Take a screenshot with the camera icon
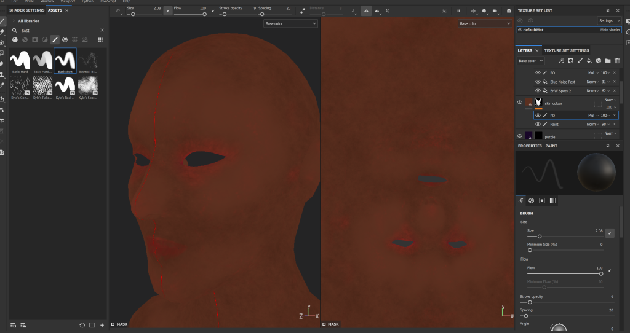The height and width of the screenshot is (333, 630). pyautogui.click(x=509, y=11)
